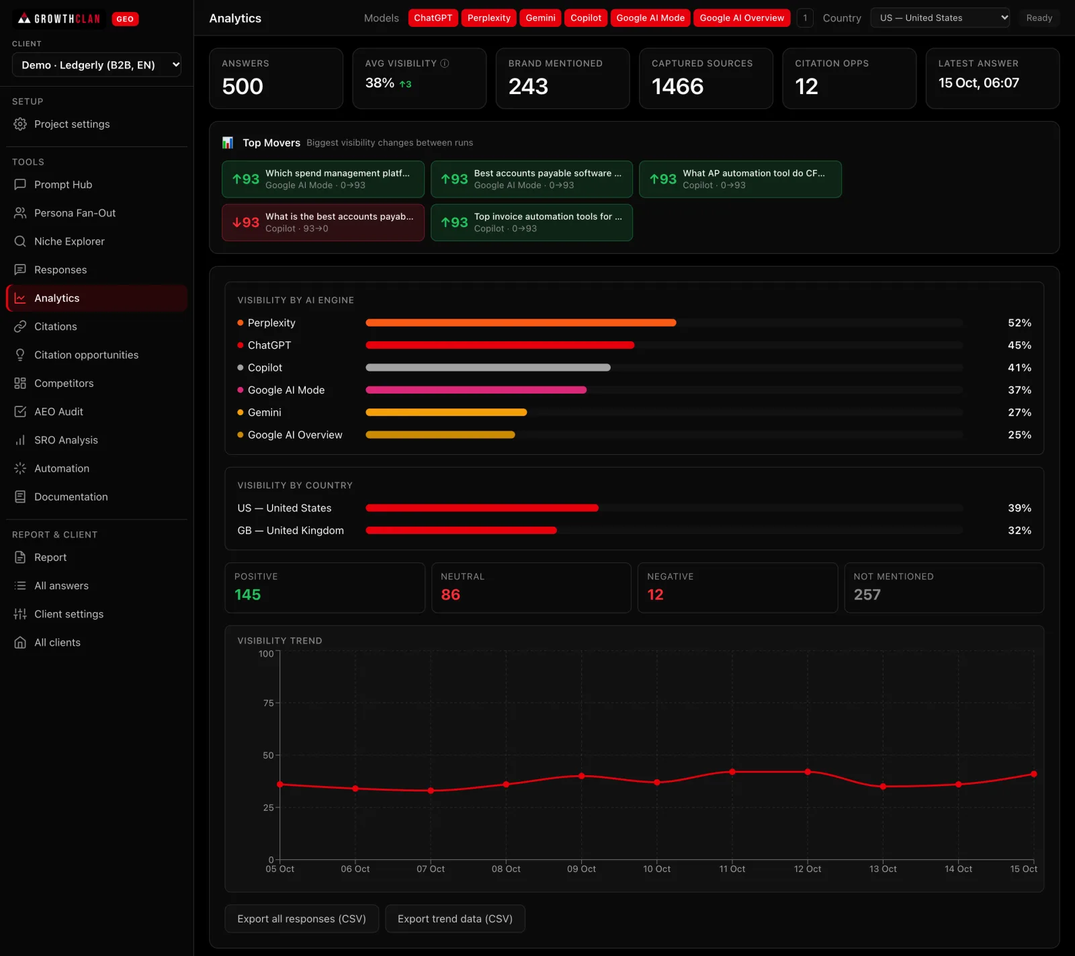
Task: Open the Responses message icon
Action: tap(20, 269)
